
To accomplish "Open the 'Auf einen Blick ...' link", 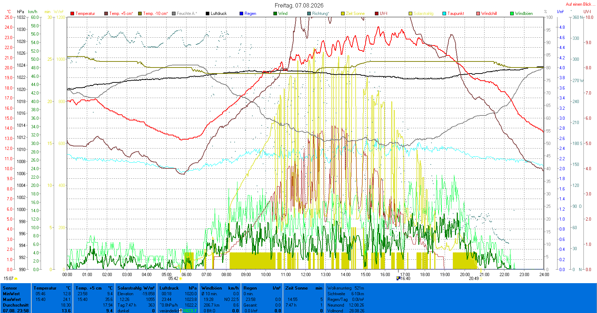I will pyautogui.click(x=580, y=4).
